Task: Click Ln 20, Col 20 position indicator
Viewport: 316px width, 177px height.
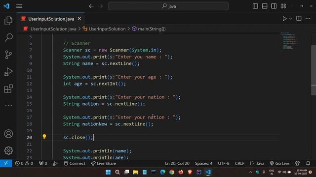Action: point(177,163)
